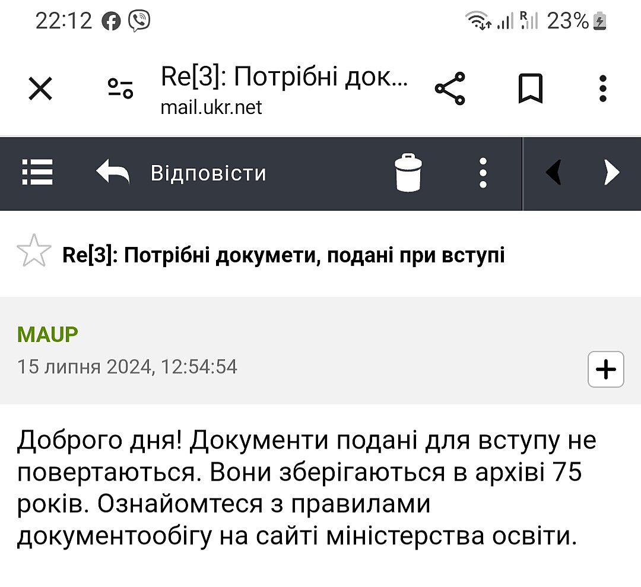This screenshot has width=641, height=587.
Task: Tap the MAUP sender name
Action: point(47,335)
